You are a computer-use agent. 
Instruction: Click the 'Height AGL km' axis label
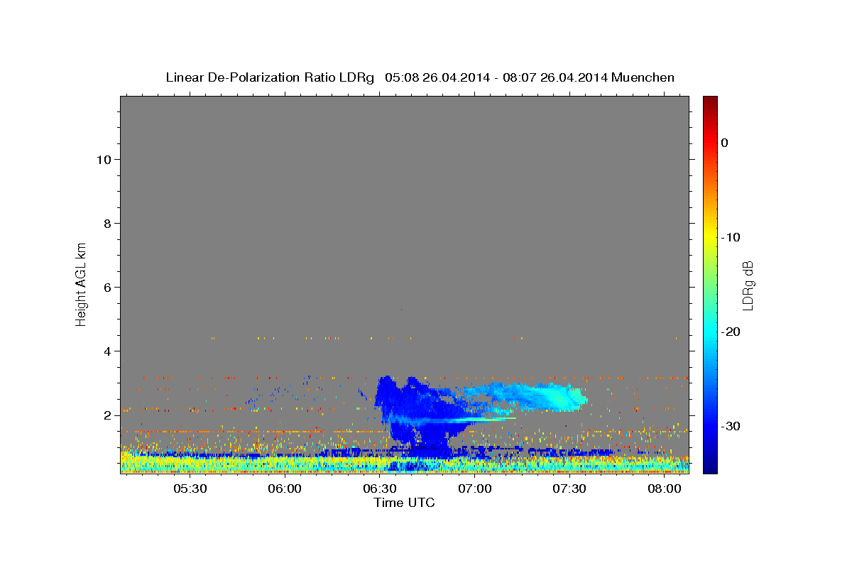[x=82, y=283]
